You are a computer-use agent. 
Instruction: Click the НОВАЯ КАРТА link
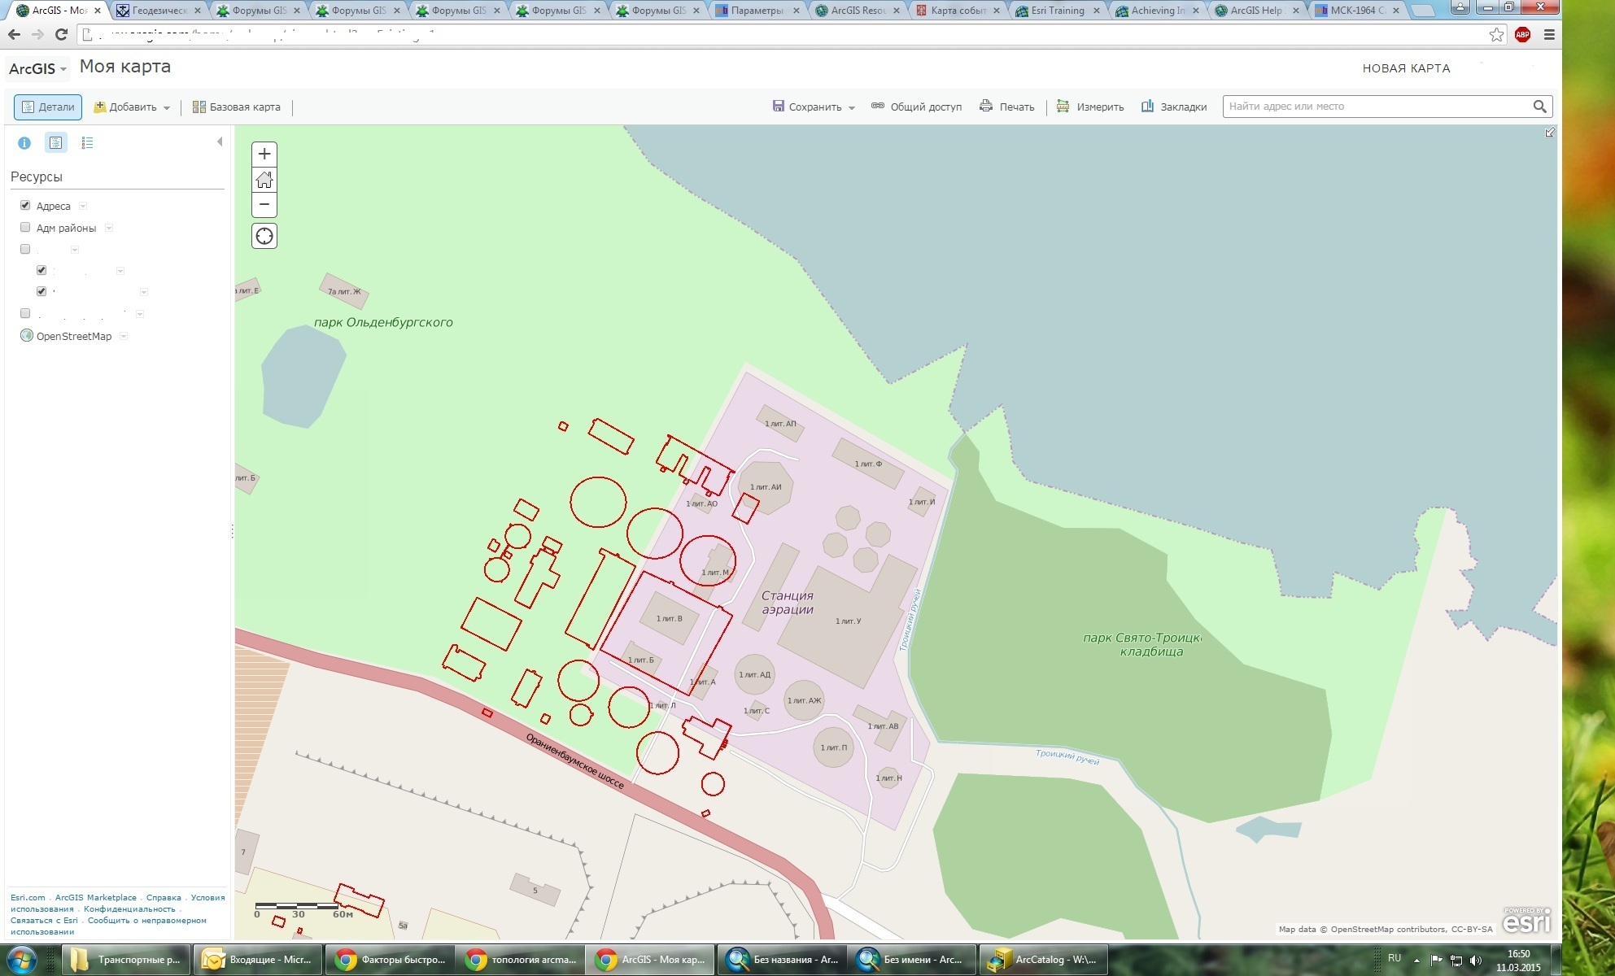click(1406, 68)
